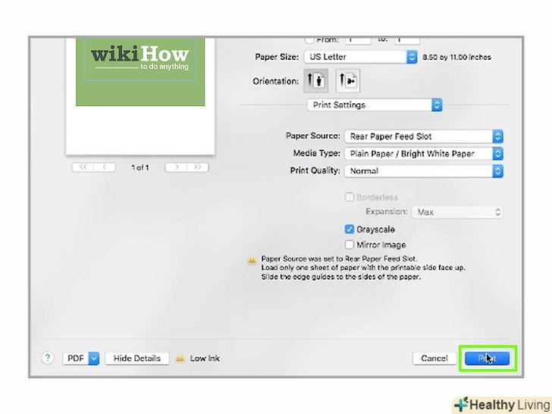The height and width of the screenshot is (414, 552).
Task: Click the Cancel button
Action: 434,359
